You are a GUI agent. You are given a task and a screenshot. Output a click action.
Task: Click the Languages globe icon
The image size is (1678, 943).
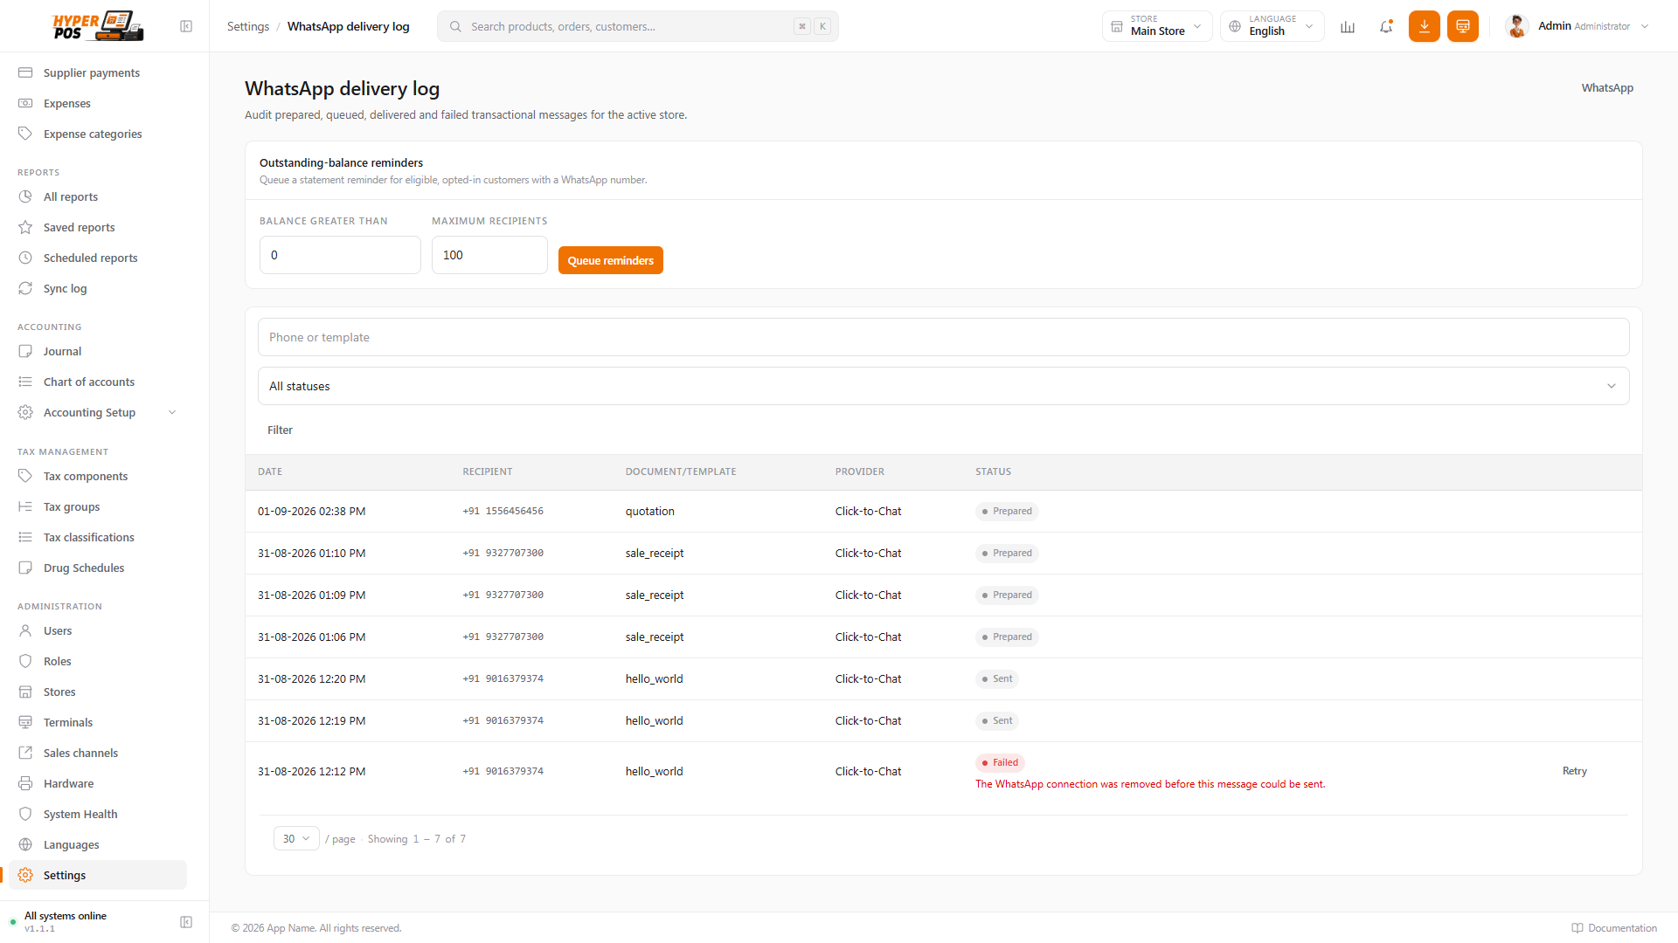25,844
